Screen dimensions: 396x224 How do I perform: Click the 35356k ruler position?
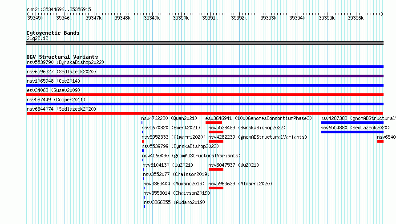click(x=356, y=18)
